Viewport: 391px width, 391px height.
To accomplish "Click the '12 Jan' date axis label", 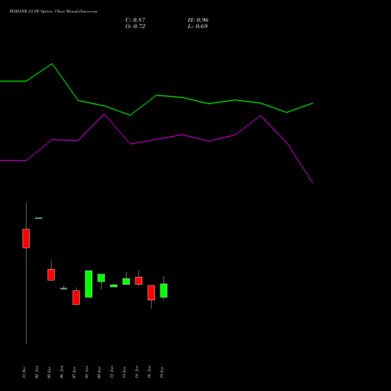I will [x=112, y=372].
